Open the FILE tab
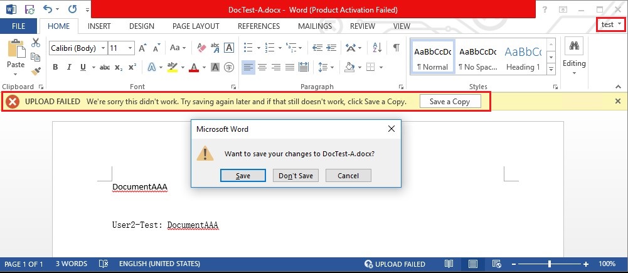Image resolution: width=628 pixels, height=273 pixels. tap(18, 26)
